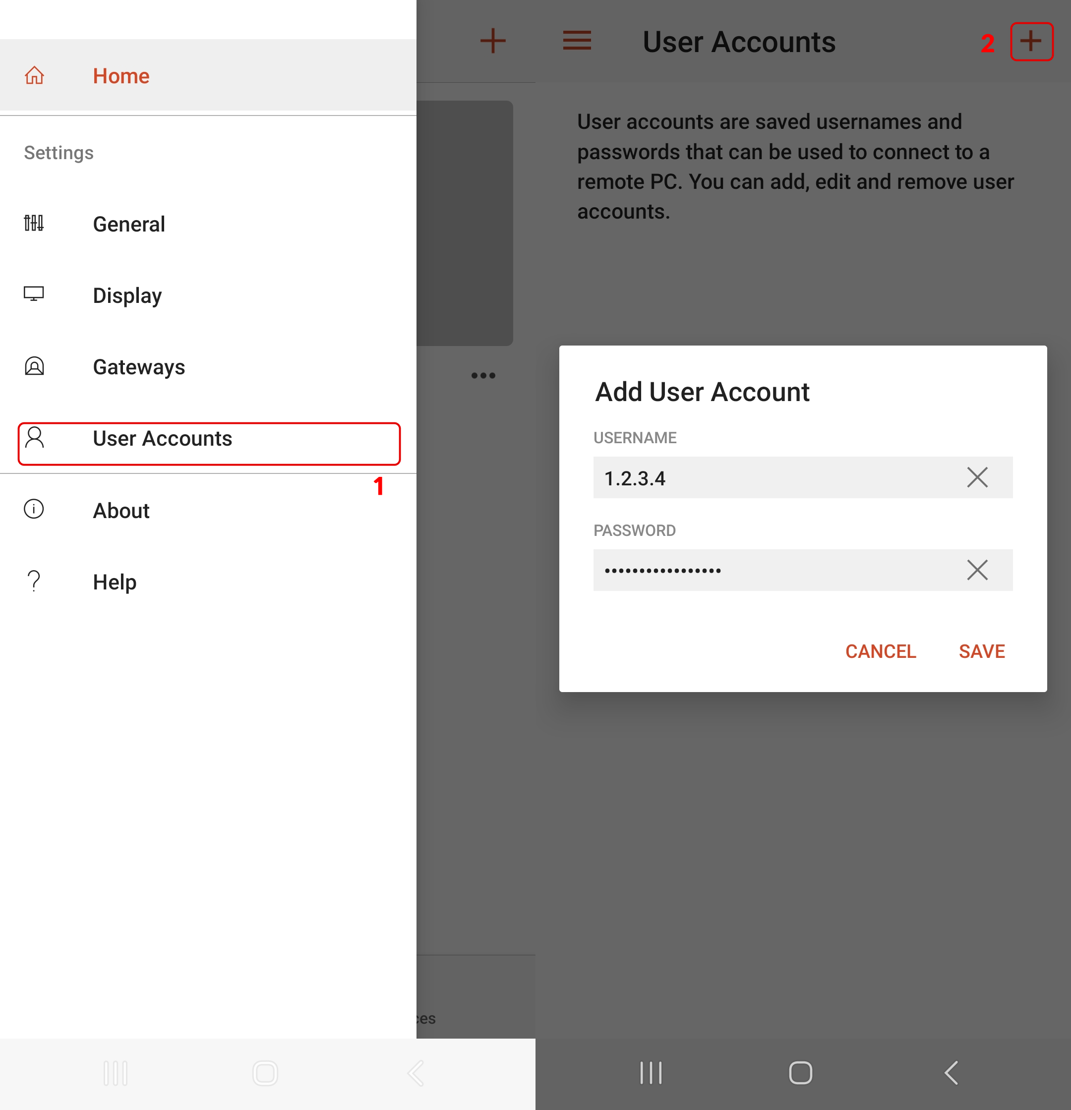Open Home from the side drawer
Image resolution: width=1071 pixels, height=1110 pixels.
[121, 76]
